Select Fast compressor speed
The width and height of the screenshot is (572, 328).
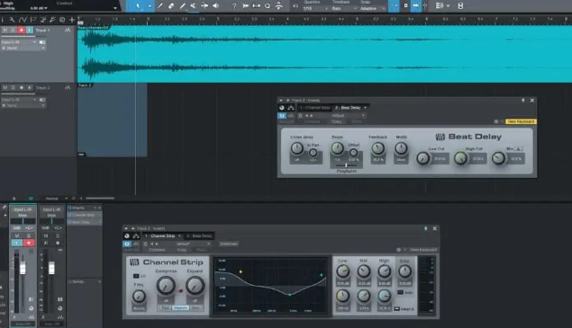(165, 308)
